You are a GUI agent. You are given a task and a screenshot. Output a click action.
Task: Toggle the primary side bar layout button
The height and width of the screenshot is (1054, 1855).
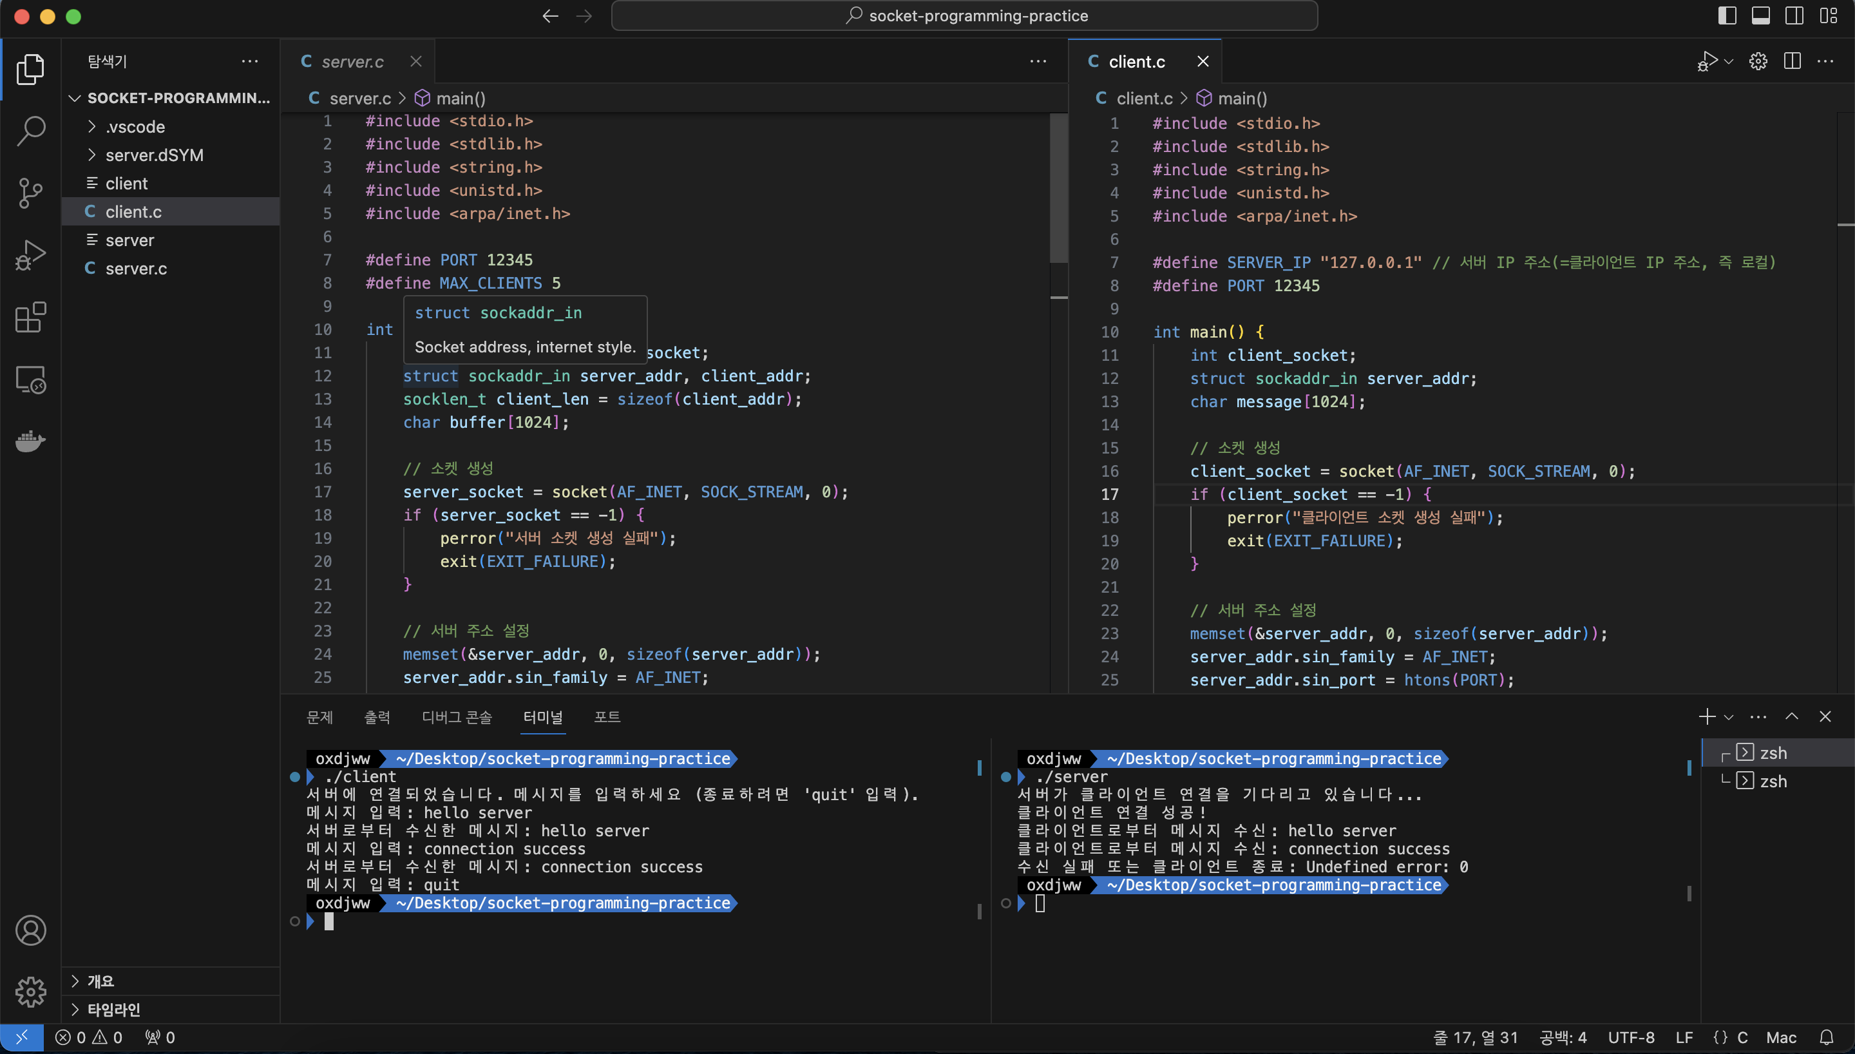[1727, 16]
